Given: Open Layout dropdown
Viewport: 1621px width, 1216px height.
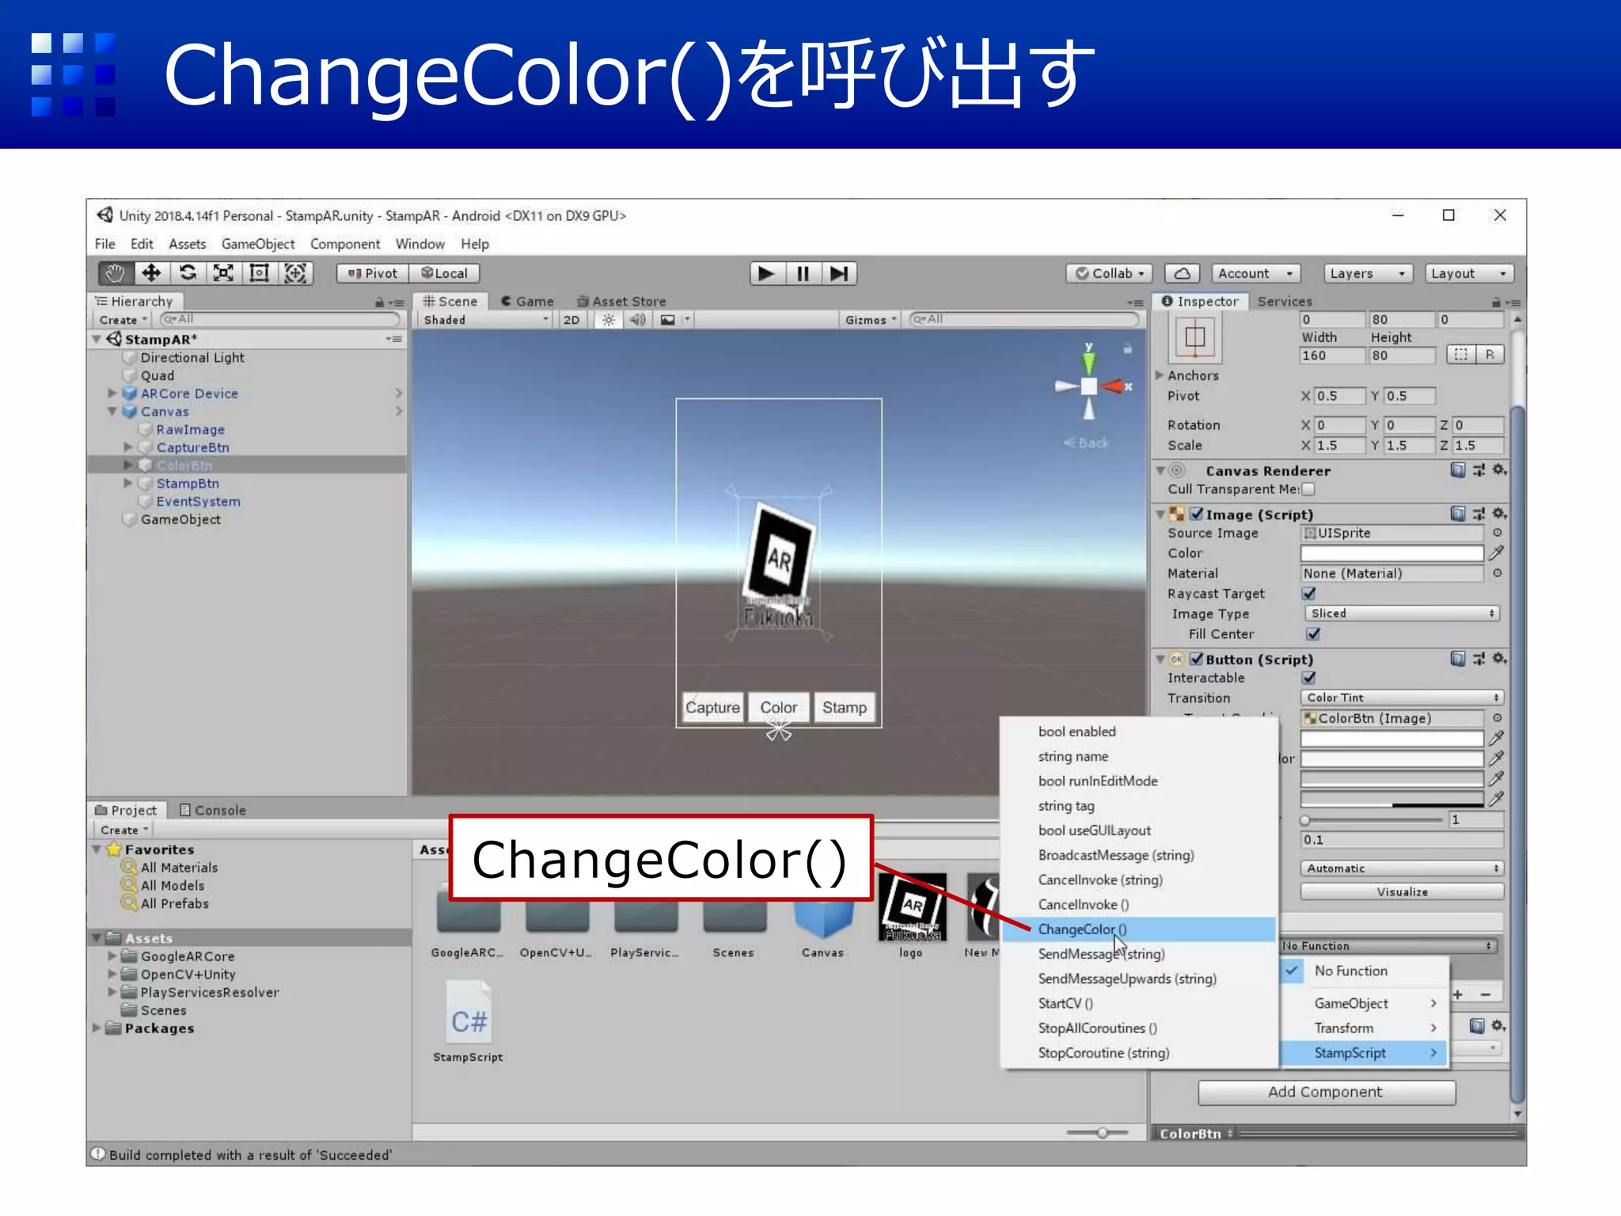Looking at the screenshot, I should pyautogui.click(x=1469, y=274).
